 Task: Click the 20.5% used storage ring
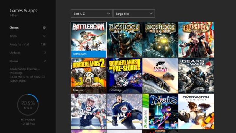pos(28,105)
